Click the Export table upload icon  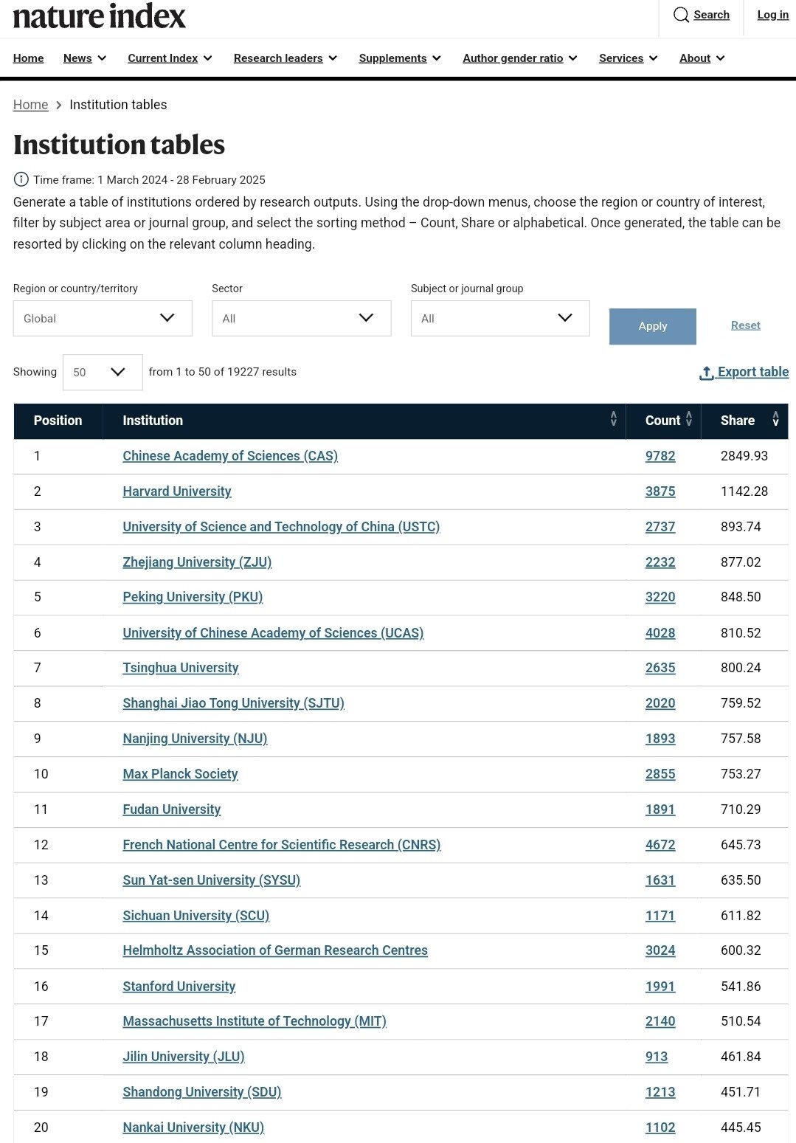[706, 373]
